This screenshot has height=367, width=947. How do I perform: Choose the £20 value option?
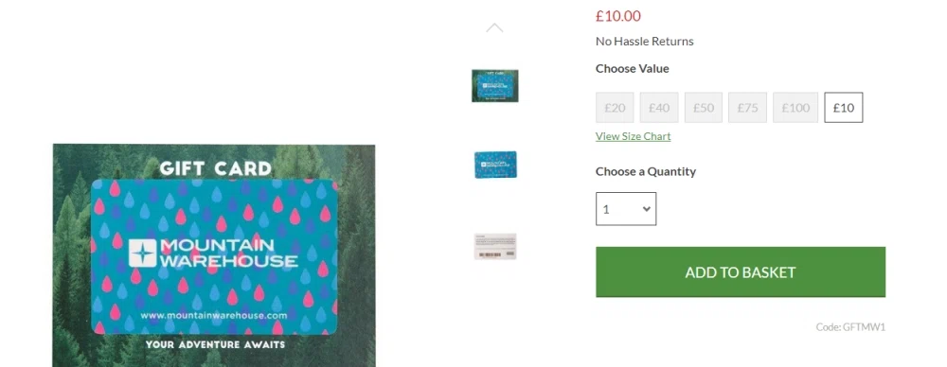tap(615, 108)
